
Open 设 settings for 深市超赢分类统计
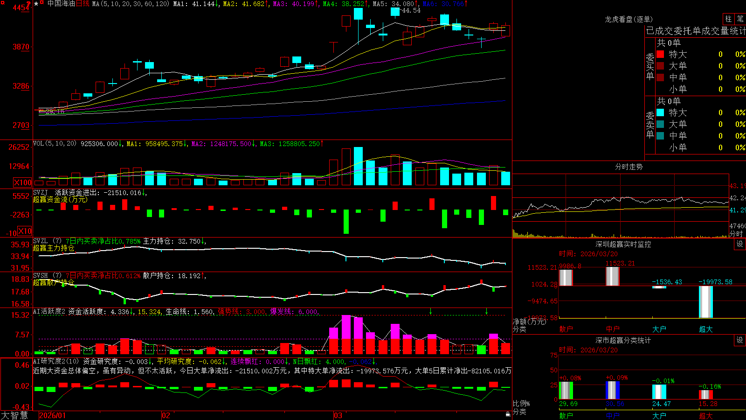(x=740, y=340)
